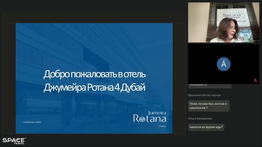Select chat message 'напитки во время еды?'
Image resolution: width=262 pixels, height=147 pixels.
pyautogui.click(x=206, y=127)
